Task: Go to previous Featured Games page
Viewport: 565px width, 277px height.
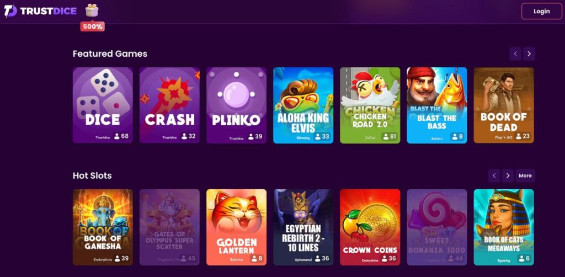Action: tap(515, 54)
